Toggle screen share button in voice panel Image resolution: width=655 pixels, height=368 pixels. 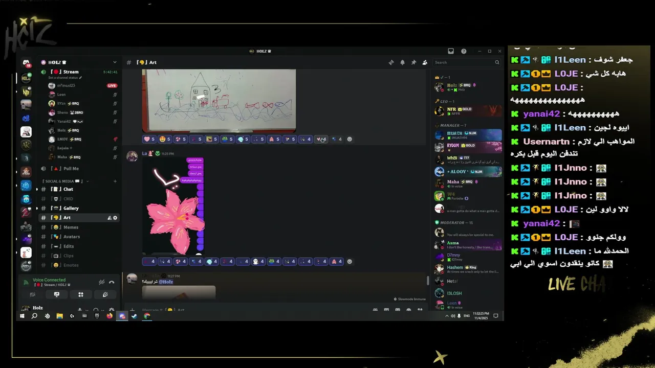click(x=56, y=294)
